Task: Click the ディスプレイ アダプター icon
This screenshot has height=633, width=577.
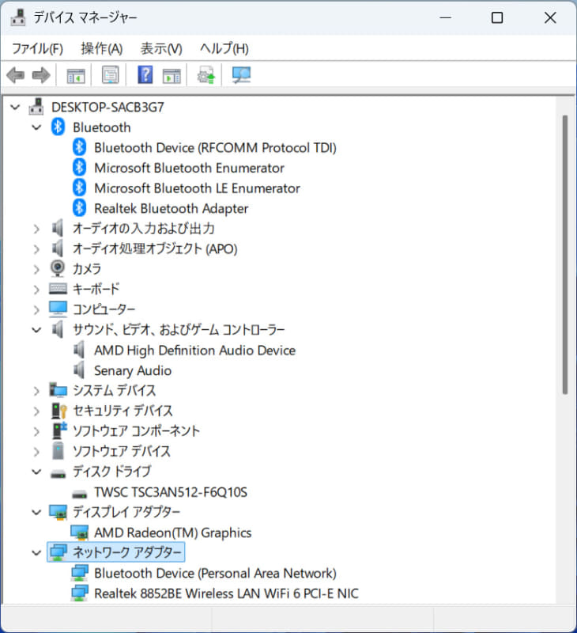Action: [58, 512]
